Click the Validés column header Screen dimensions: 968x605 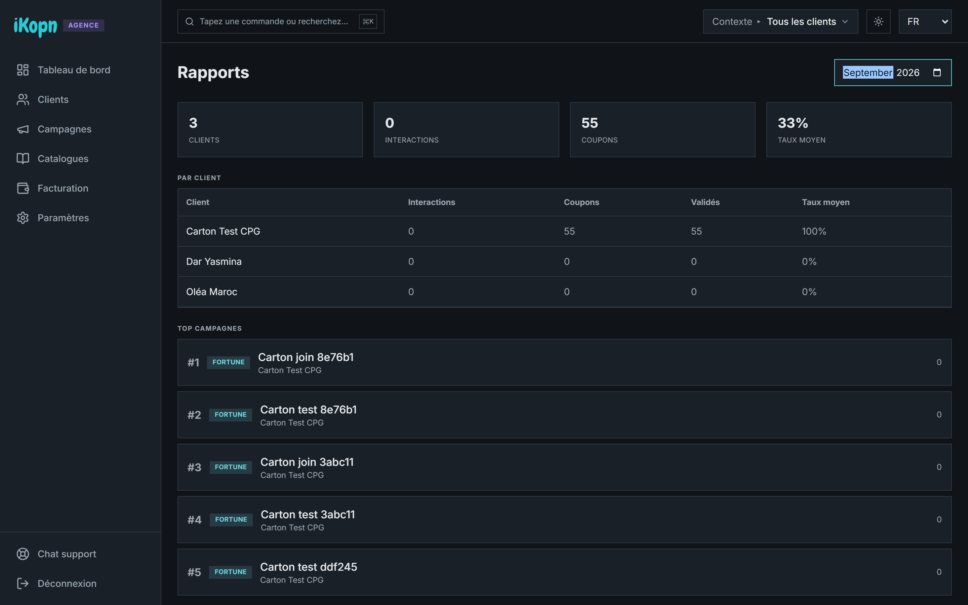coord(705,202)
